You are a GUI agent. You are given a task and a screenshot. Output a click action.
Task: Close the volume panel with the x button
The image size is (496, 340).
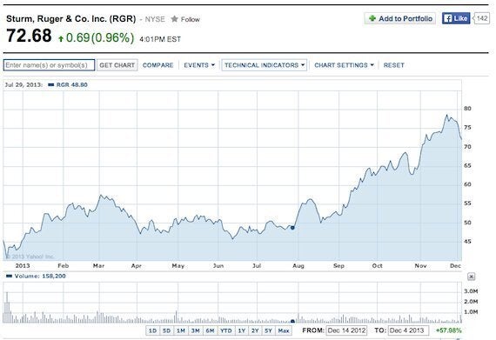click(471, 277)
